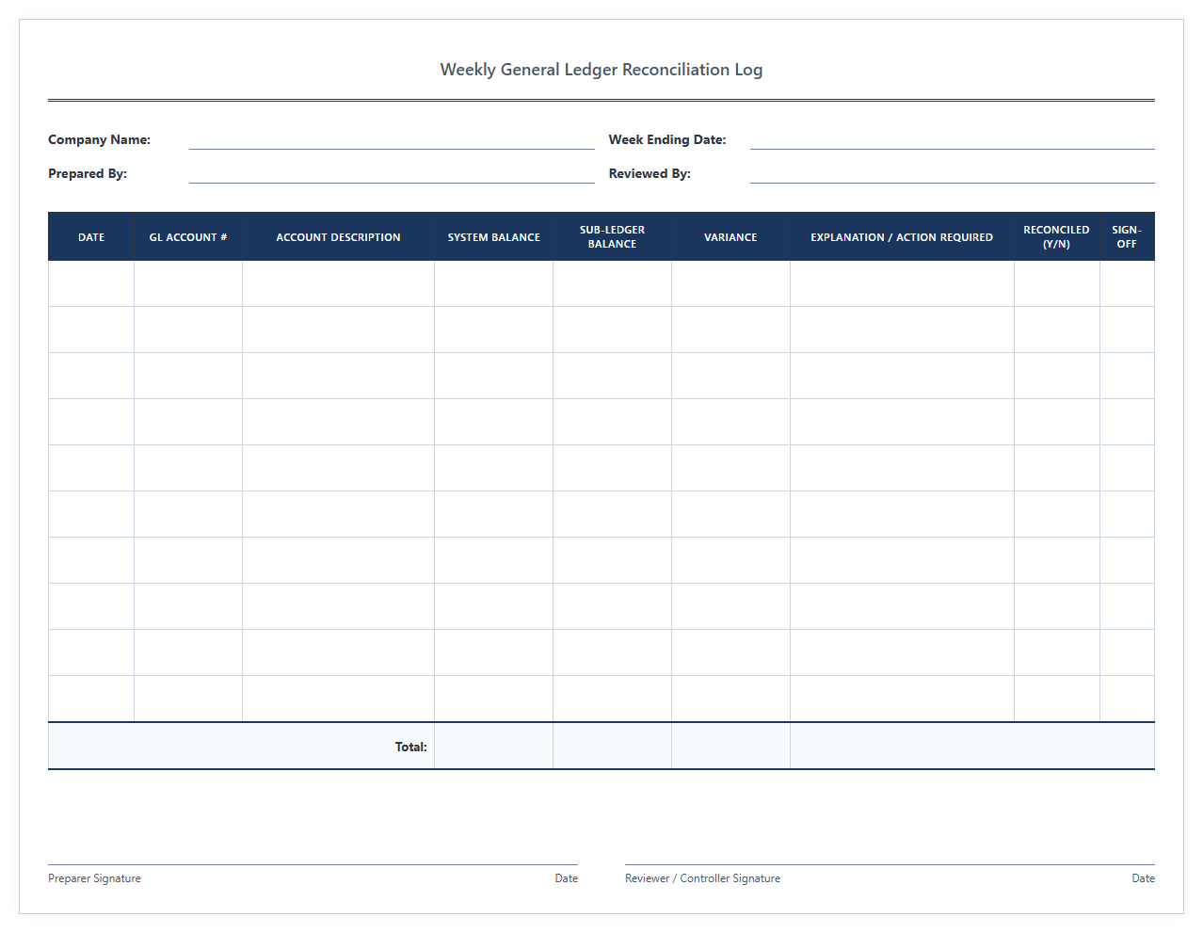The image size is (1203, 933).
Task: Click the Prepared By: label
Action: pos(88,173)
